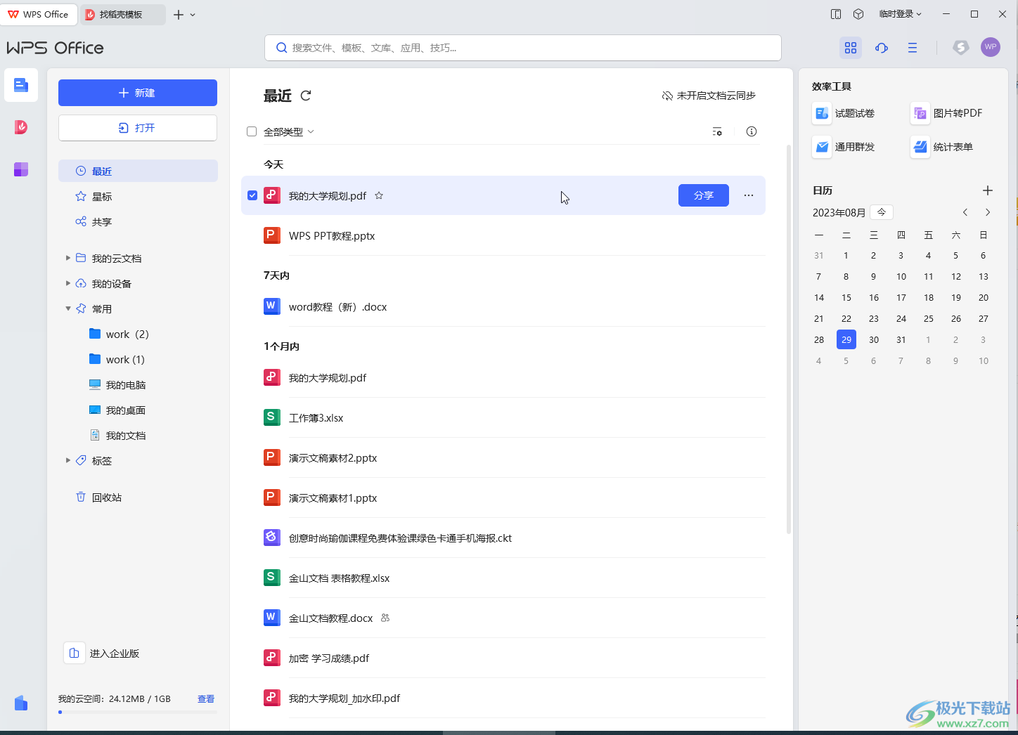
Task: Go to next calendar month
Action: tap(988, 212)
